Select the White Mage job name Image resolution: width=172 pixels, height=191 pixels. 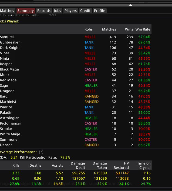[10, 134]
